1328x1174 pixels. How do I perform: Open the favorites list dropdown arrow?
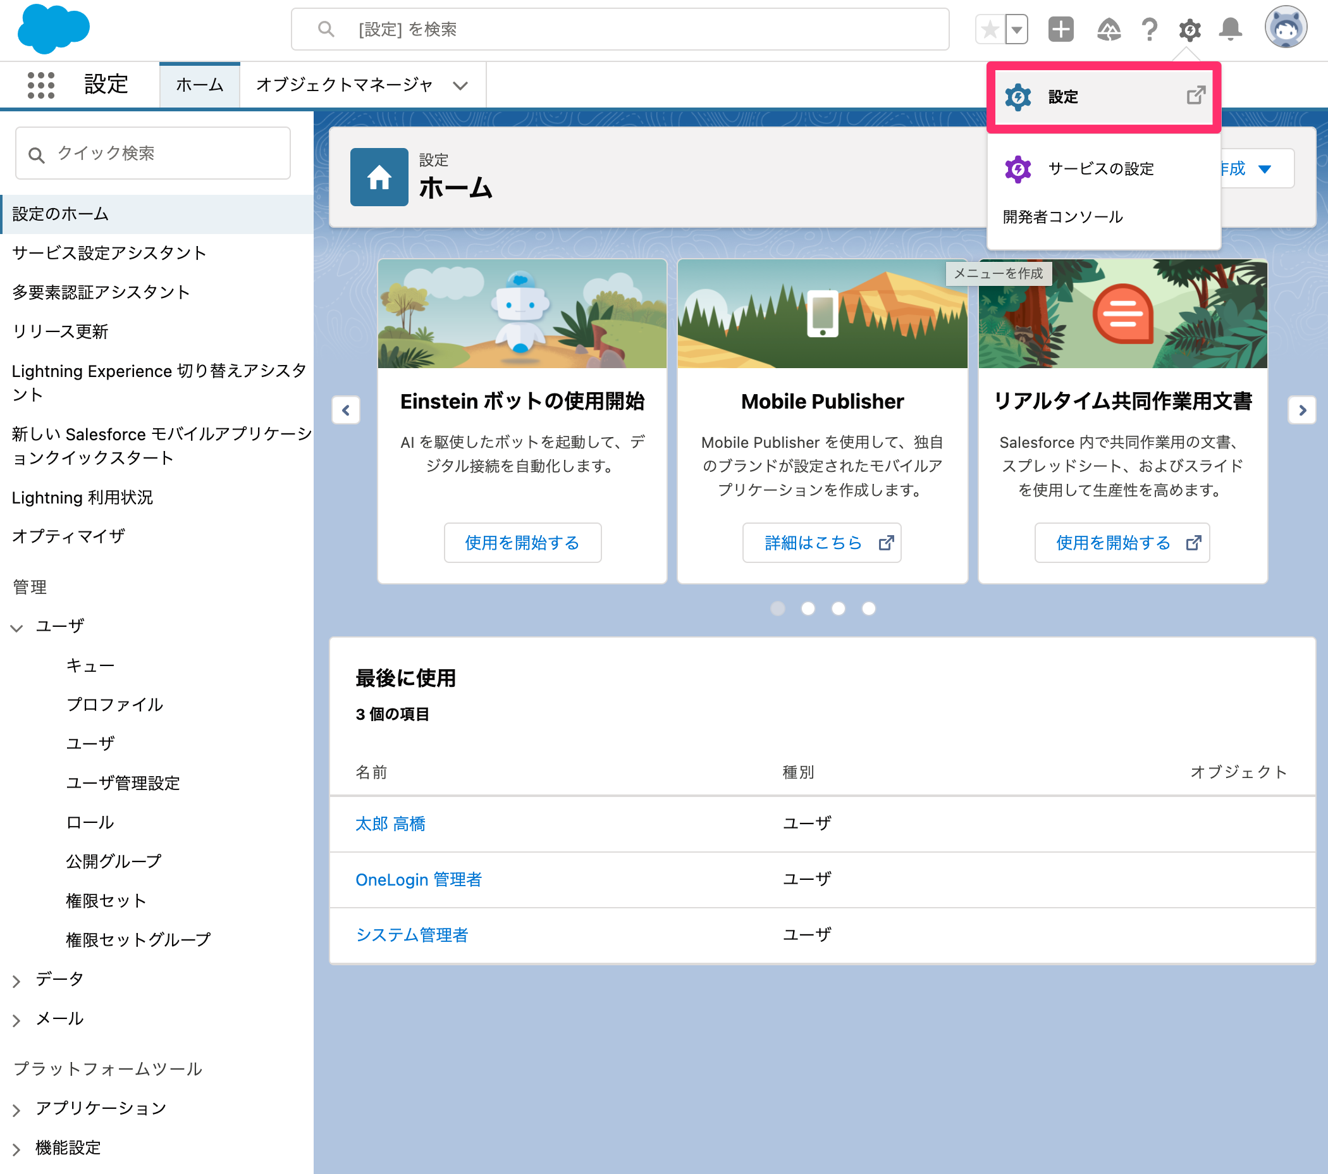(x=1017, y=29)
